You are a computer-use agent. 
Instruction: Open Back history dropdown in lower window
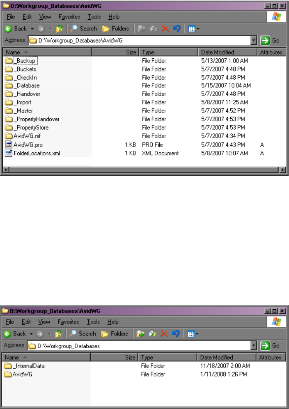pyautogui.click(x=31, y=334)
